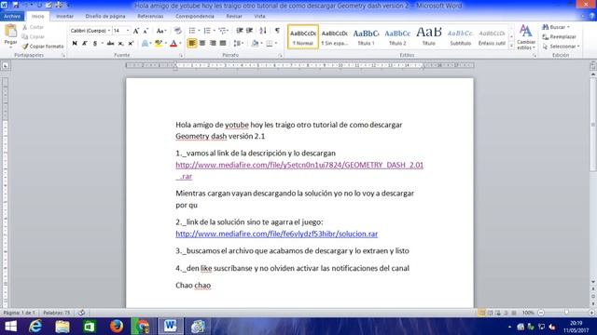Center the text alignment
Viewport: 597px width, 335px height.
click(202, 44)
